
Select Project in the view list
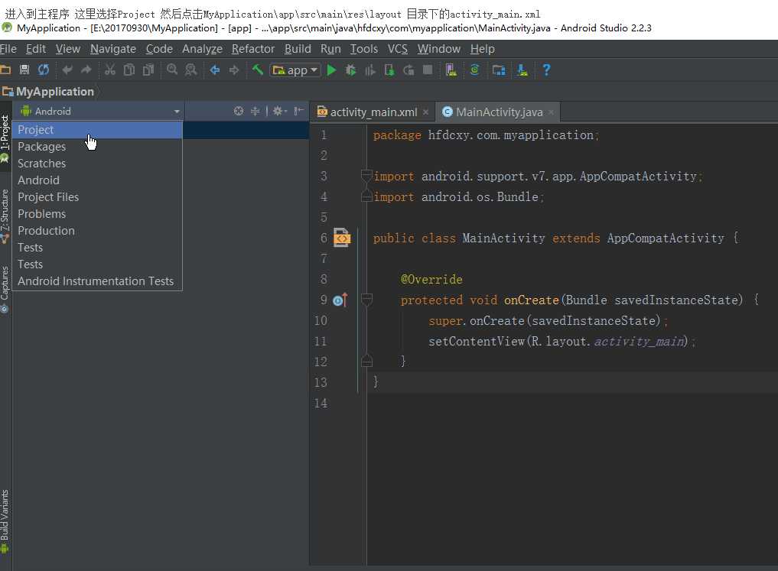click(97, 130)
